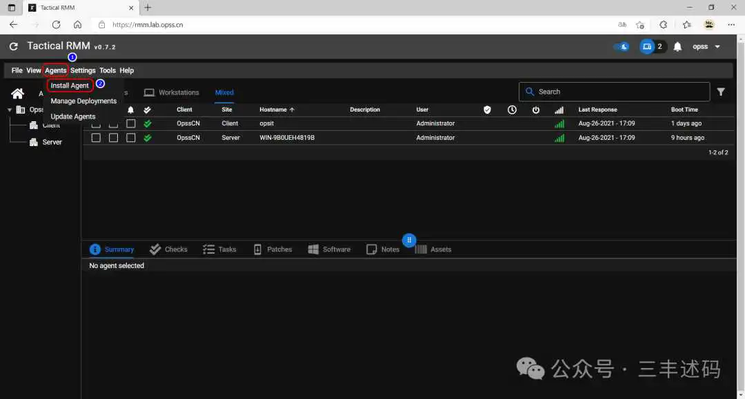The width and height of the screenshot is (745, 399).
Task: Select Install Agent from the Agents menu
Action: coord(70,85)
